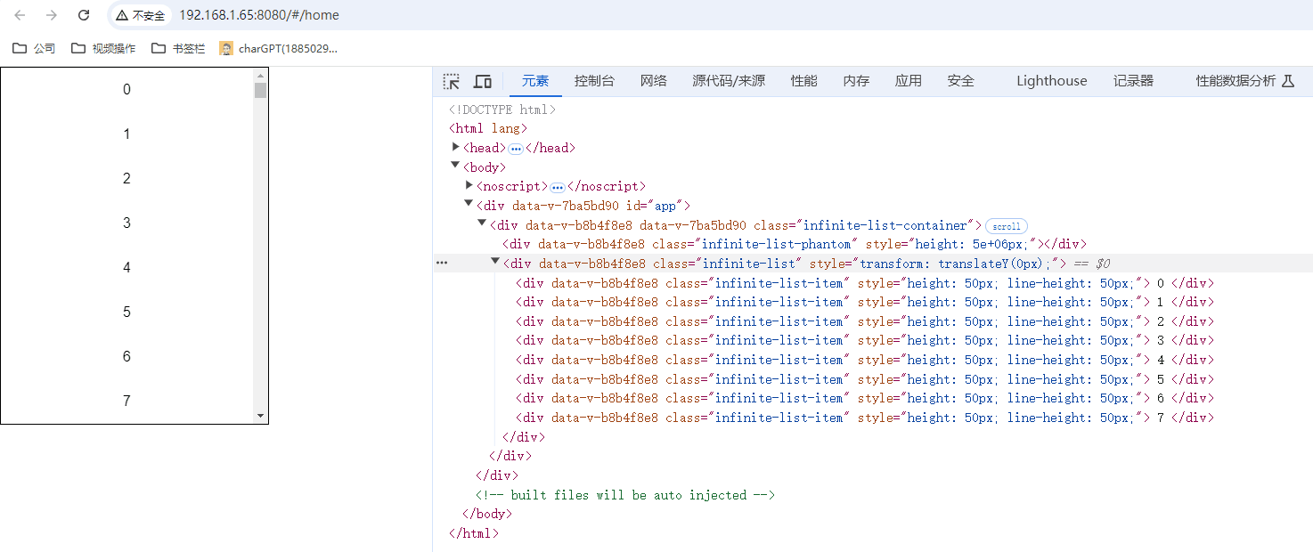Open the 视频操作 bookmark folder
The height and width of the screenshot is (552, 1313).
pyautogui.click(x=103, y=48)
